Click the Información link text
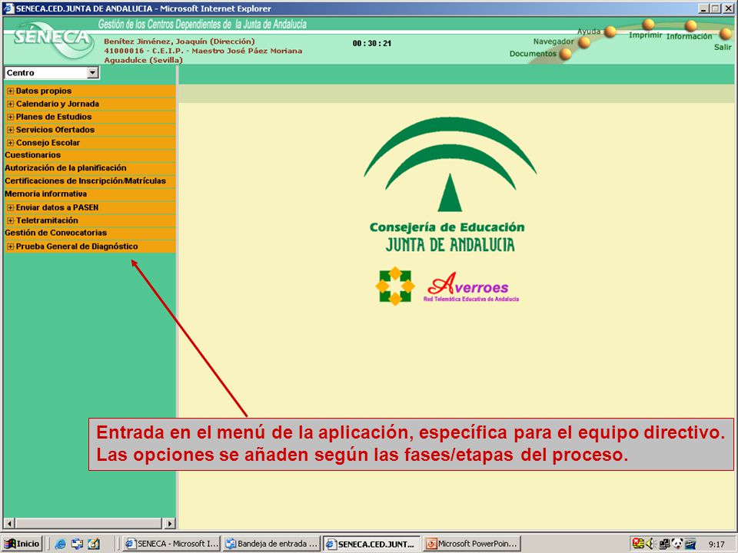Viewport: 738px width, 553px height. point(689,37)
